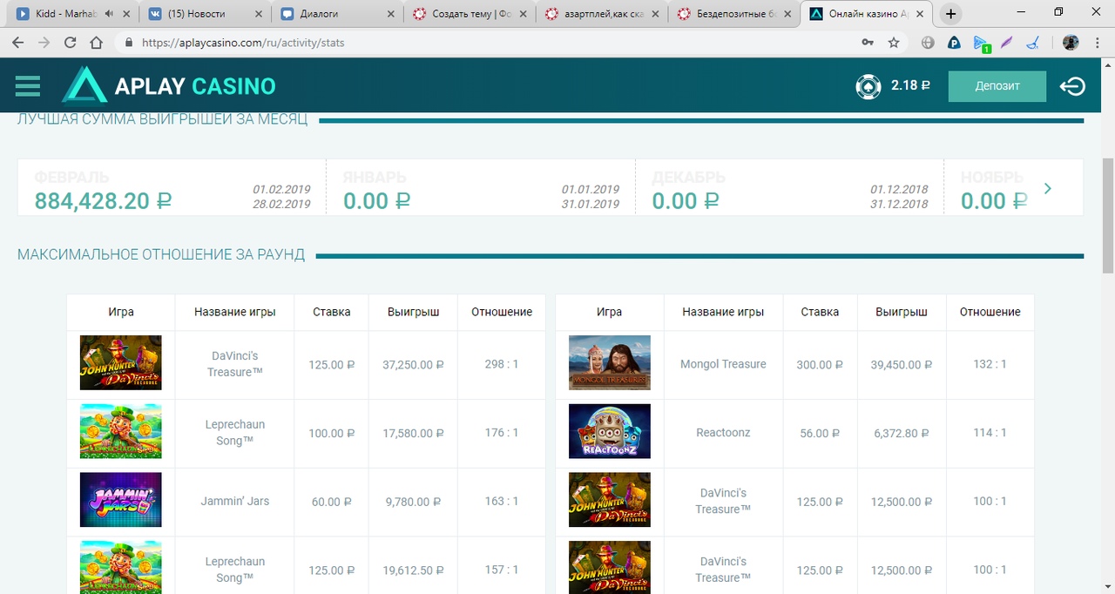Click the Mongol Treasure game name
The image size is (1115, 594).
point(723,364)
